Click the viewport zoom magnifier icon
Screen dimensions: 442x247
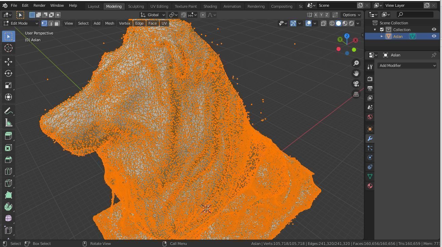coord(356,63)
